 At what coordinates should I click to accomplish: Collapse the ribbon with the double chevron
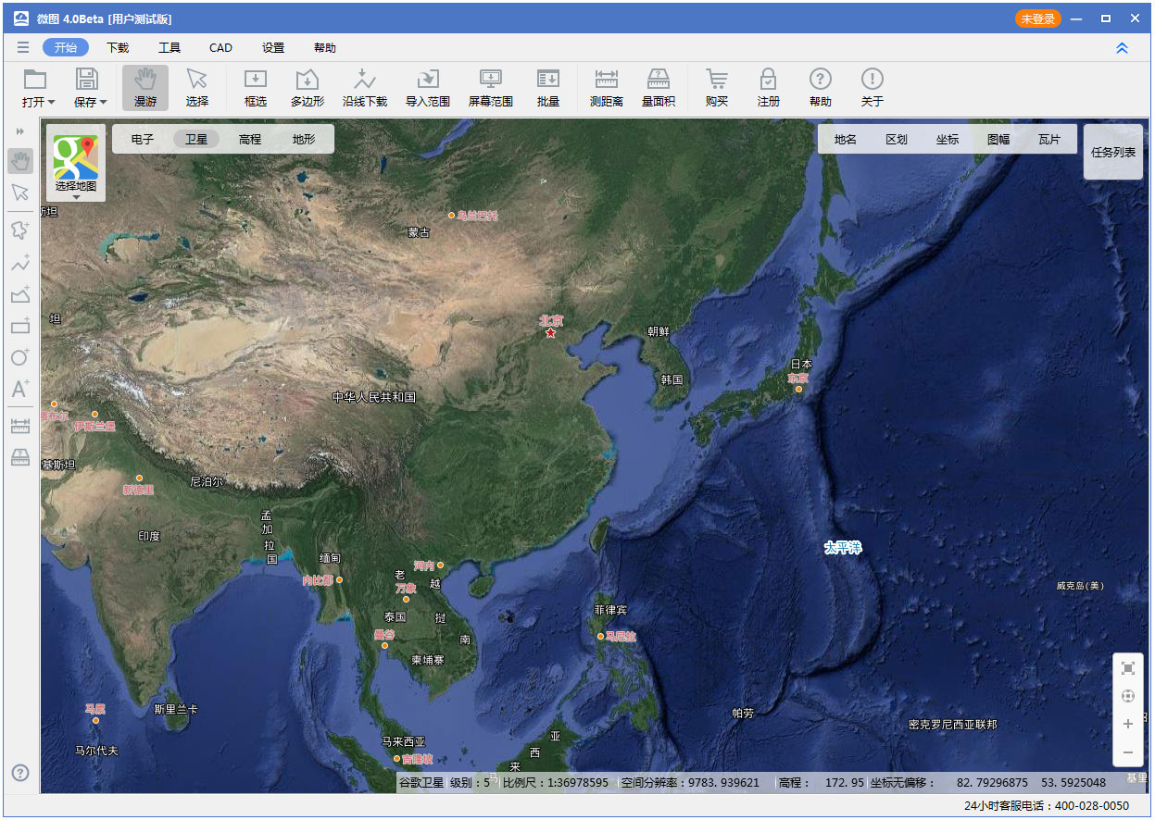click(1122, 48)
